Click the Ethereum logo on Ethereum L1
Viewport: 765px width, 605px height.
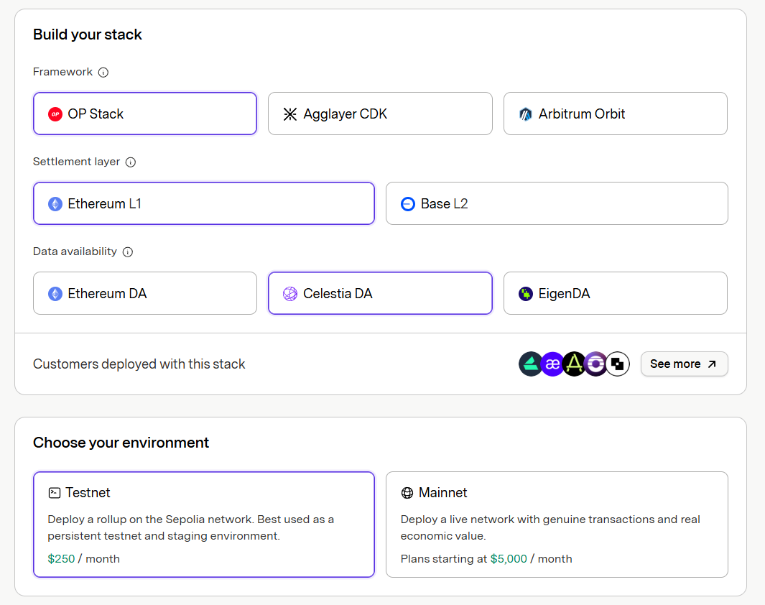(x=56, y=203)
